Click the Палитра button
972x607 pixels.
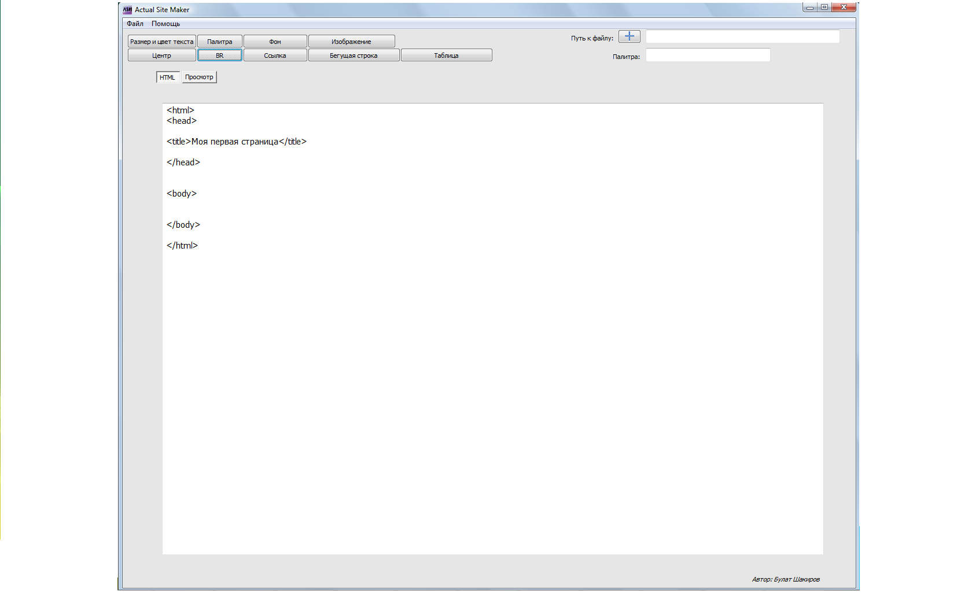tap(220, 41)
